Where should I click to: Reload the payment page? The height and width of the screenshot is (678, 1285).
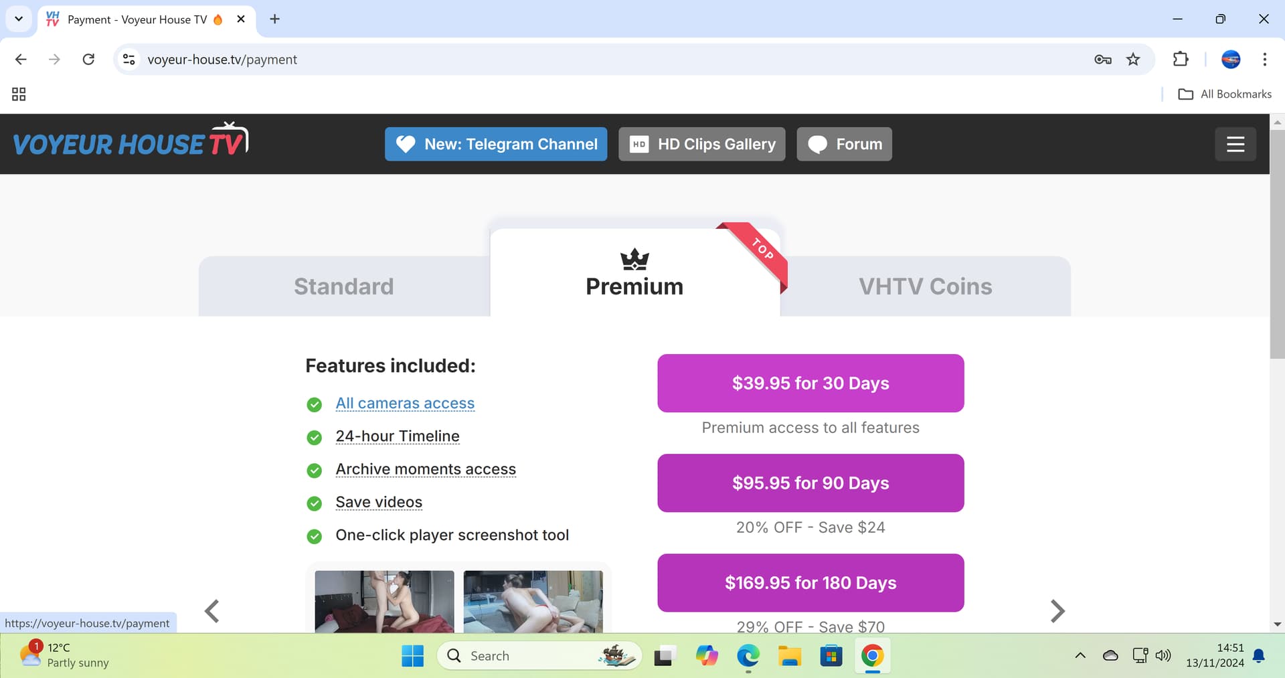coord(88,60)
